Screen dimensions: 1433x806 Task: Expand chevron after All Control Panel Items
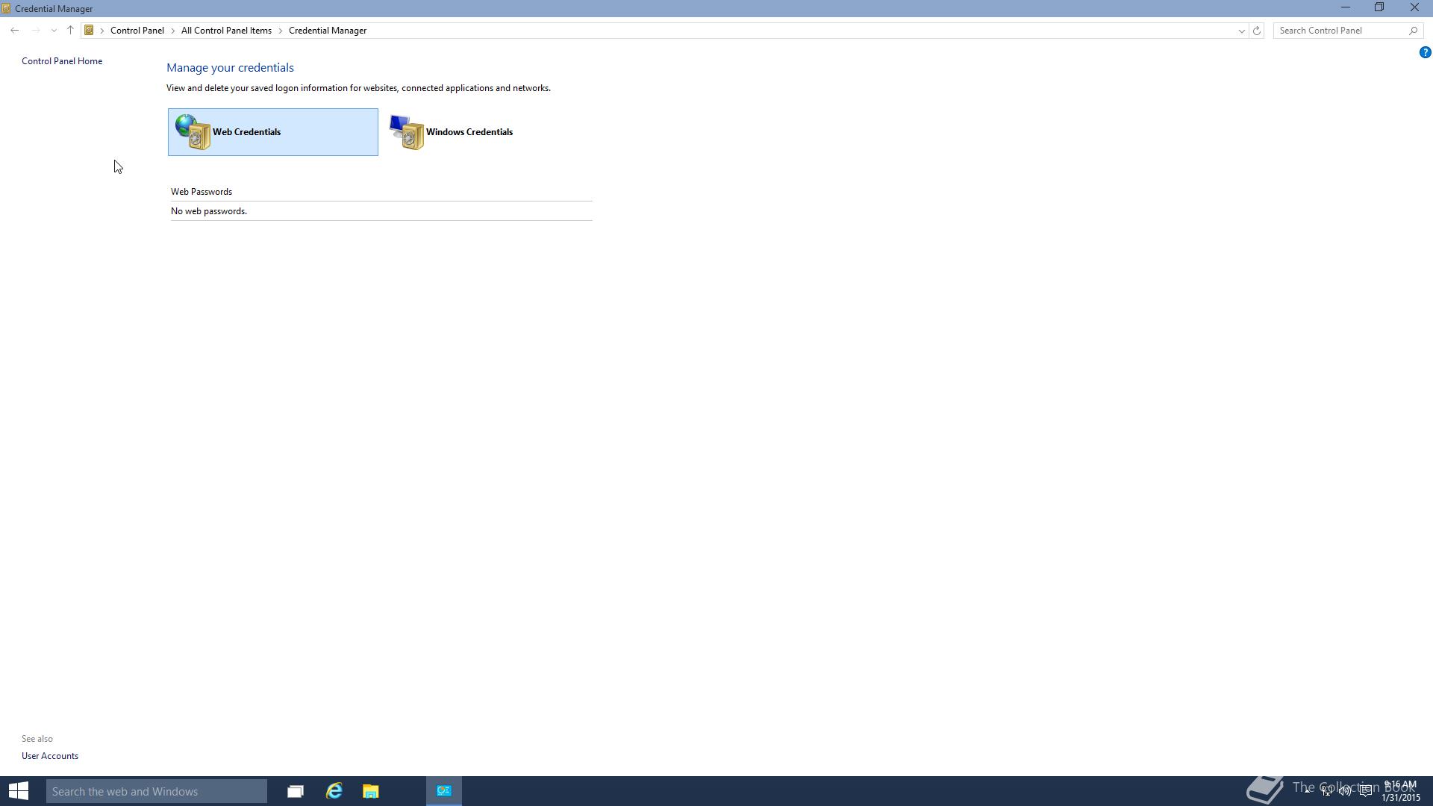[x=281, y=31]
